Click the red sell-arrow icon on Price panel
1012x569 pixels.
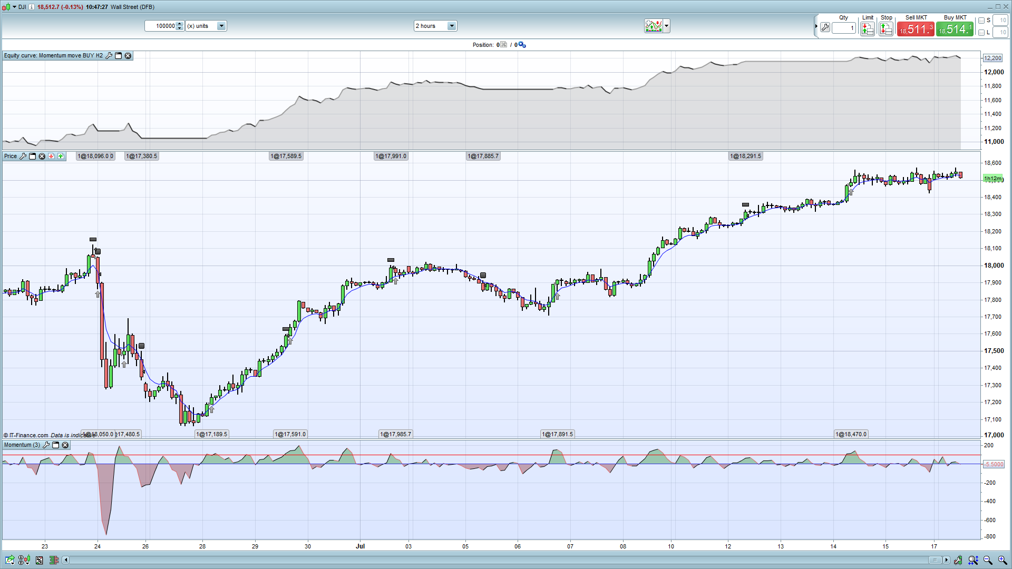click(x=51, y=156)
